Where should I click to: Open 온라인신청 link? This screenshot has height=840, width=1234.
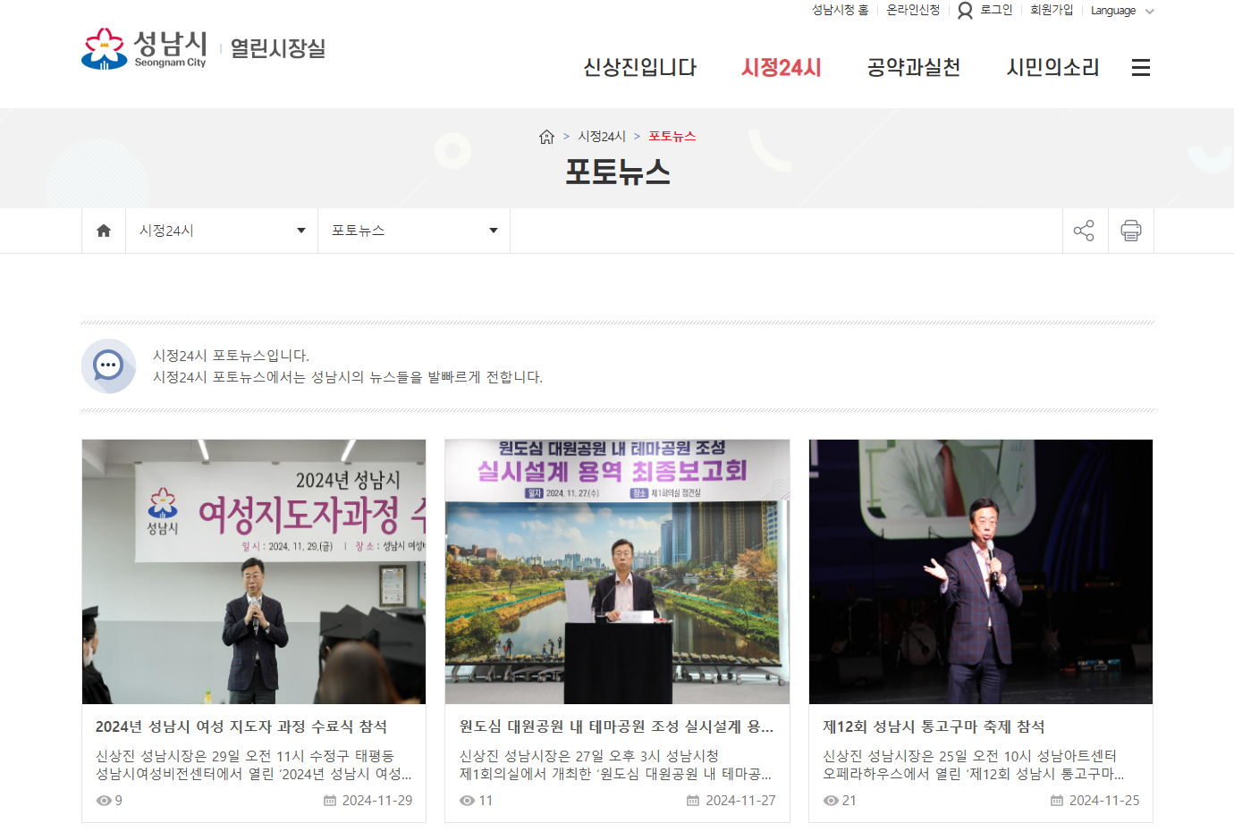tap(913, 10)
